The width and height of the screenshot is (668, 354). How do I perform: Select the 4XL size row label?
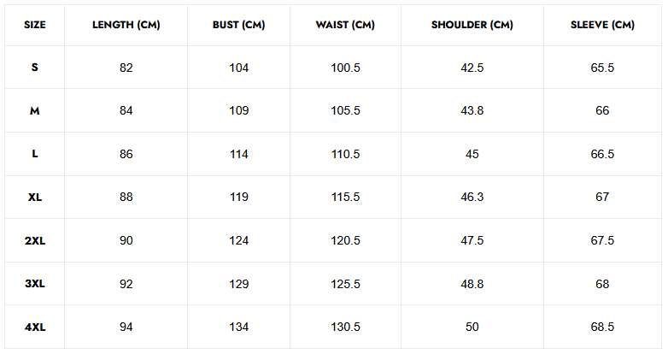(x=35, y=327)
